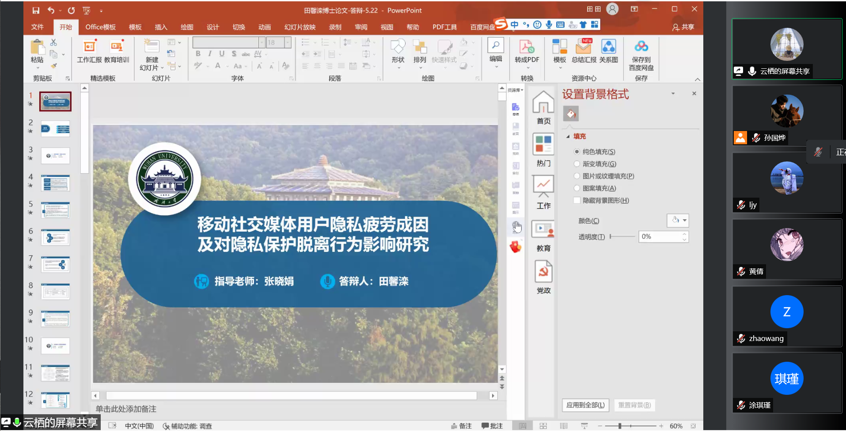Image resolution: width=846 pixels, height=431 pixels.
Task: Open the background format pane options arrow
Action: 673,94
